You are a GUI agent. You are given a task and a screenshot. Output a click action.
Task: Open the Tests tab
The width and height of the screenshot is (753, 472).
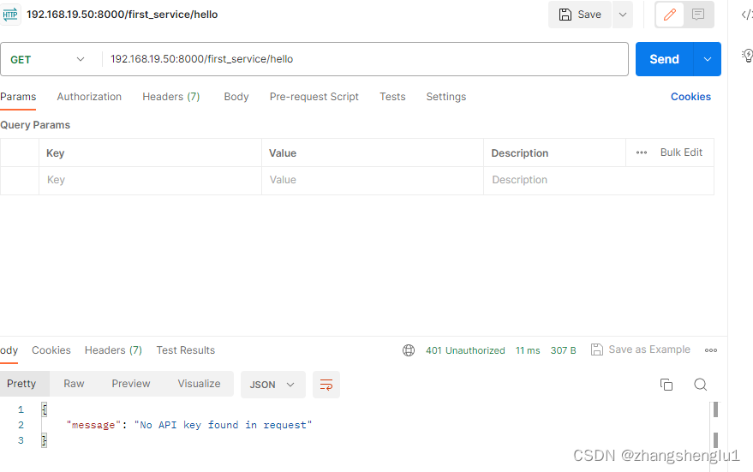pos(392,97)
